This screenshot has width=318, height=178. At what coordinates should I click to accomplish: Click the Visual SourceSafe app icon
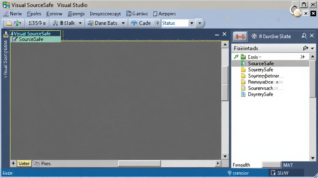pos(6,5)
